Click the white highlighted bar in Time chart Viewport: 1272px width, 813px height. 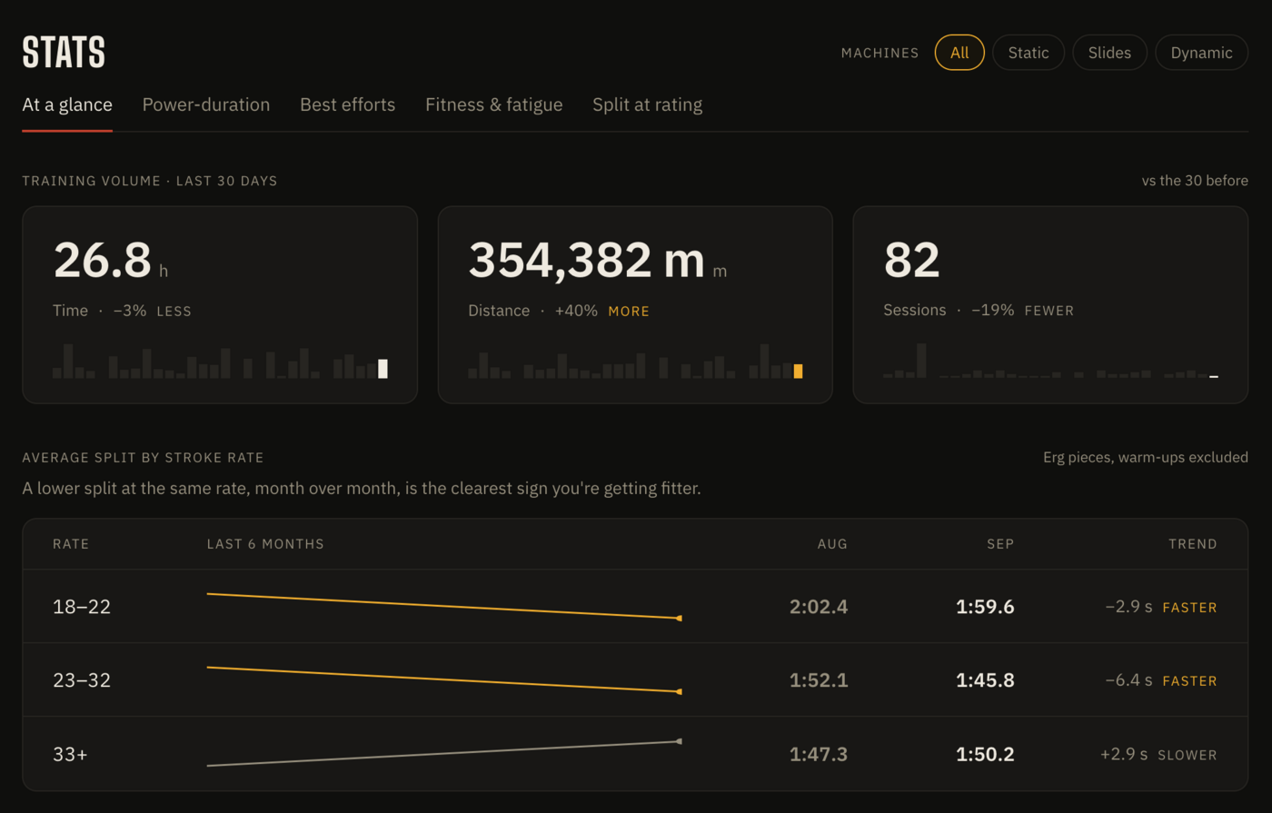pos(383,369)
